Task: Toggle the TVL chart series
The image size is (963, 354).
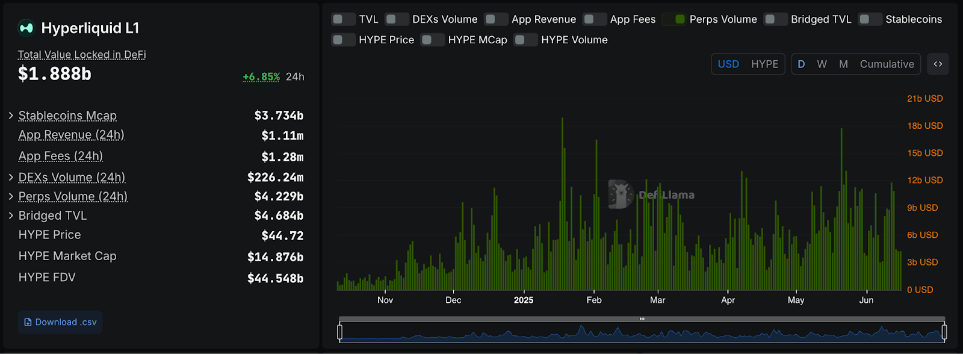Action: coord(342,19)
